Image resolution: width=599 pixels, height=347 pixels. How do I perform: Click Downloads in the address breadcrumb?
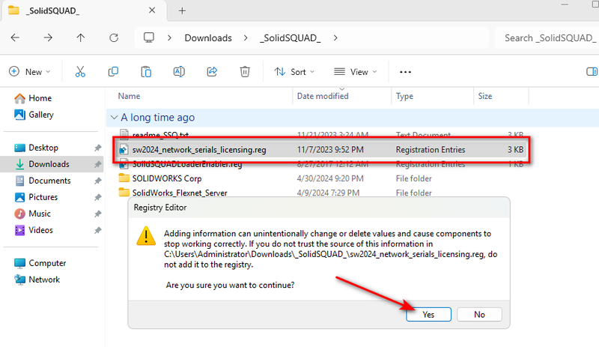(x=208, y=38)
